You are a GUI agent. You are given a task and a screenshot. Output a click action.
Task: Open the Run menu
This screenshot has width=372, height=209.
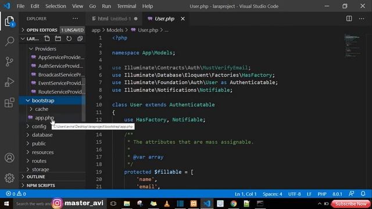point(106,6)
